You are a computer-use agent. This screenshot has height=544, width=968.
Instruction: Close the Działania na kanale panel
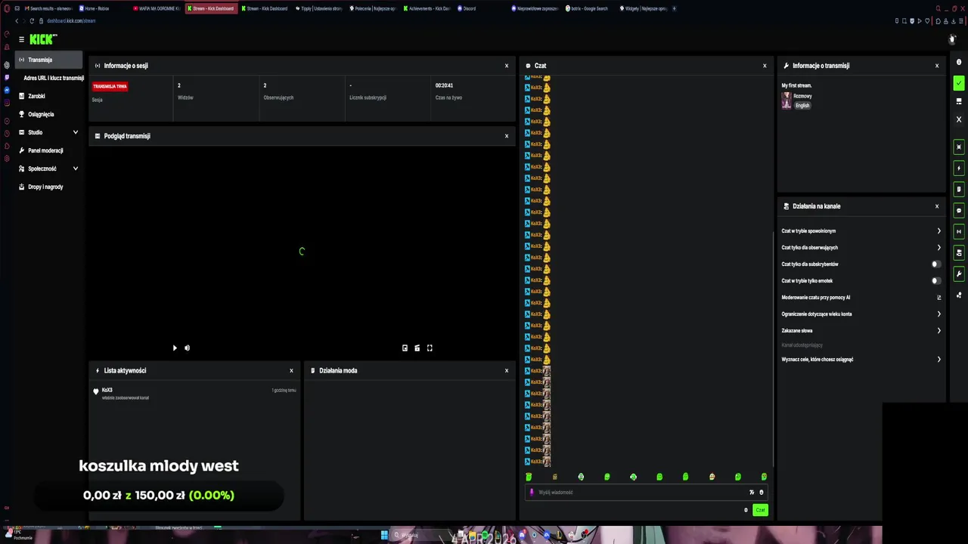click(937, 206)
